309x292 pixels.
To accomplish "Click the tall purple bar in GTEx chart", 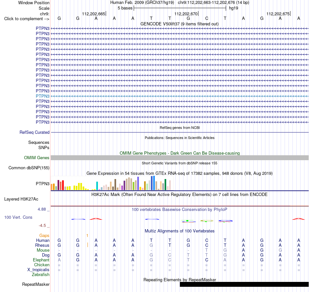I will 138,183.
